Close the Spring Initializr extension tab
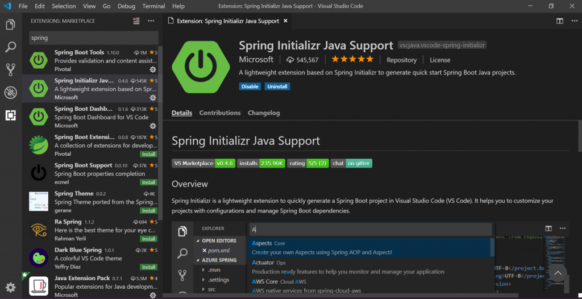 coord(286,21)
